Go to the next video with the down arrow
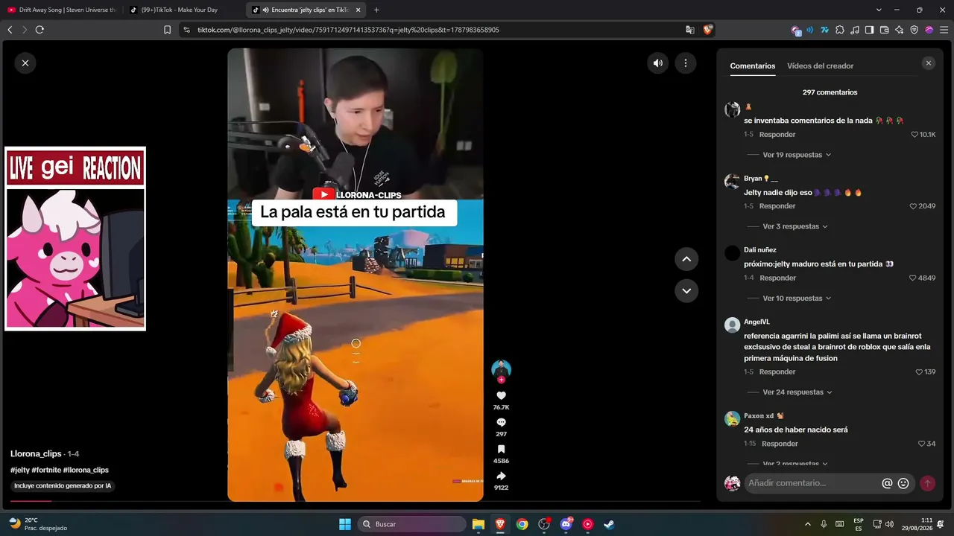Screen dimensions: 954x536 pos(686,290)
